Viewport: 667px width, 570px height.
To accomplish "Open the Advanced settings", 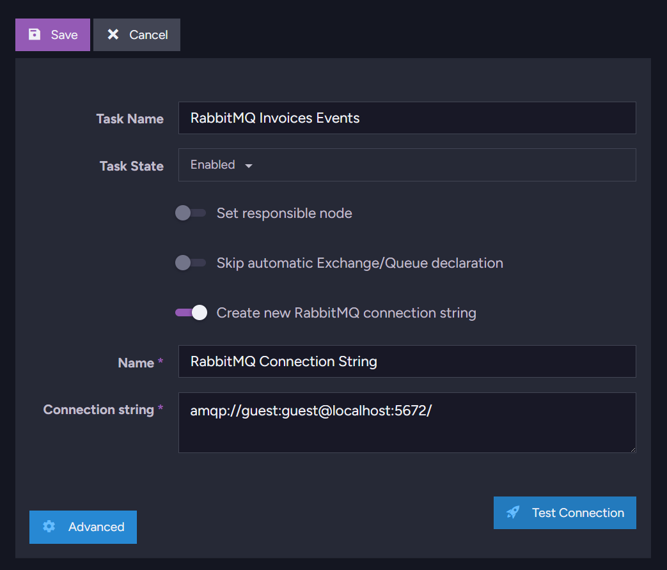I will 83,527.
